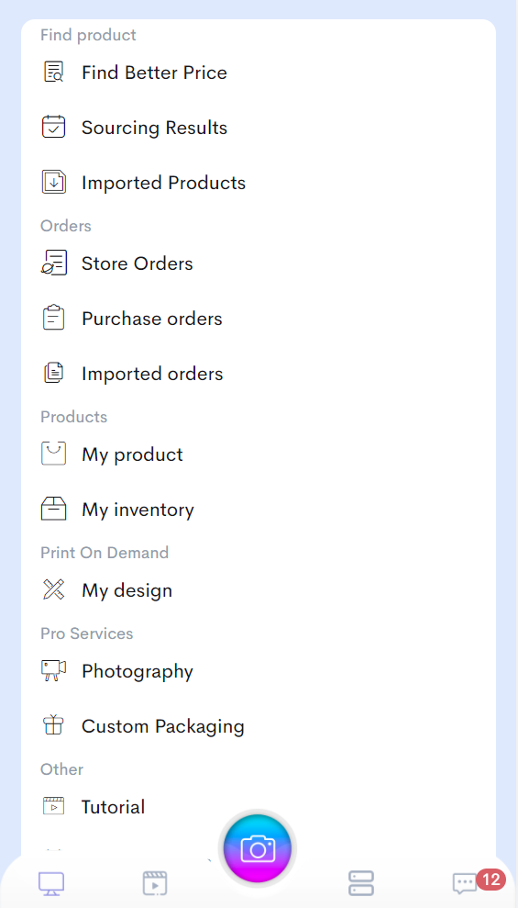Open Find Better Price menu item
Screen dimensions: 518x908
154,73
